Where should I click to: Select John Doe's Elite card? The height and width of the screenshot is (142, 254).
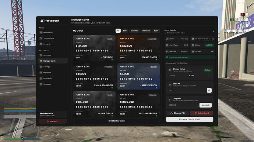click(x=94, y=48)
